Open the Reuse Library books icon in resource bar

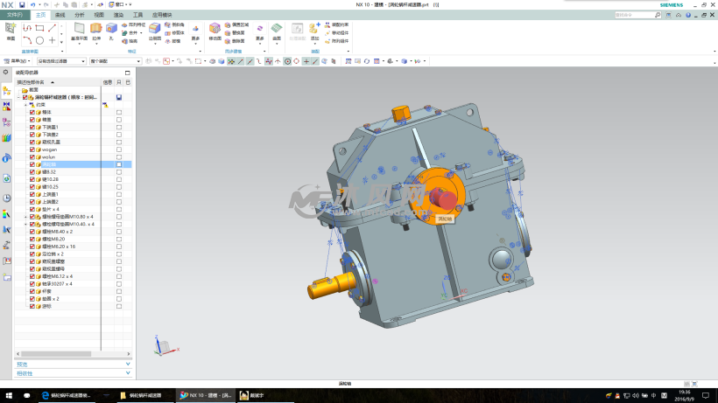pyautogui.click(x=6, y=137)
